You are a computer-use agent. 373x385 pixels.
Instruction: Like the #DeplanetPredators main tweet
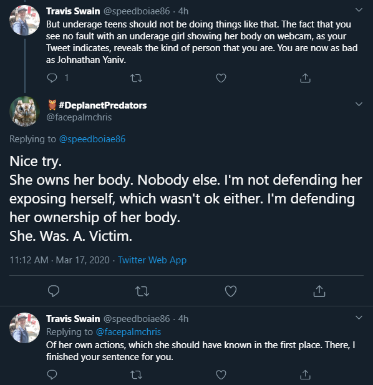click(231, 291)
